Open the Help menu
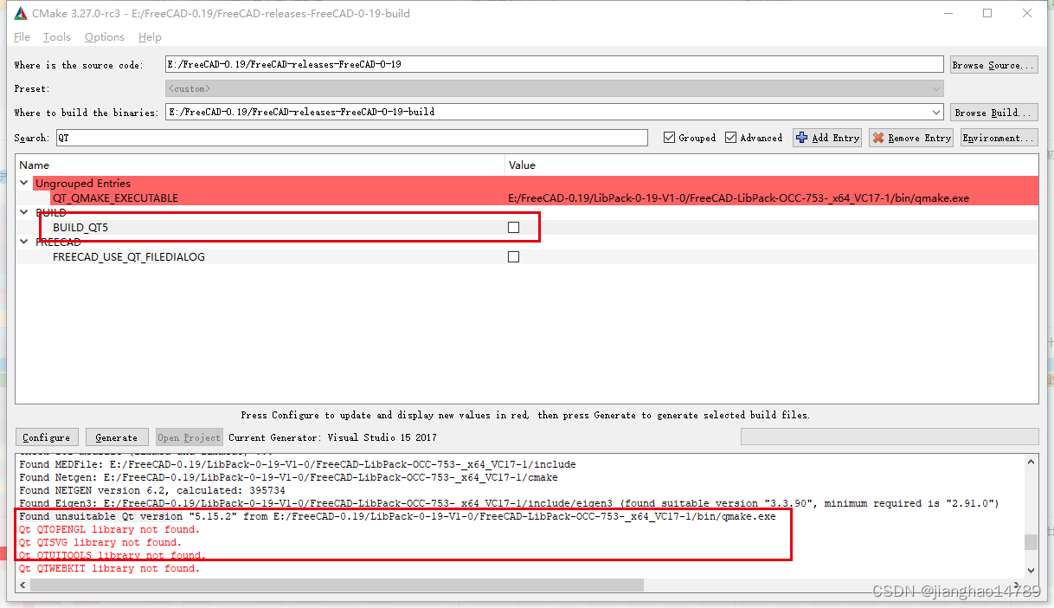Screen dimensions: 1054x608 (150, 37)
